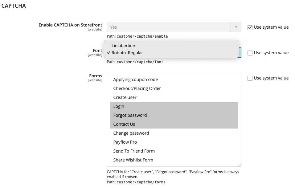Check Use system value for Font

(250, 53)
